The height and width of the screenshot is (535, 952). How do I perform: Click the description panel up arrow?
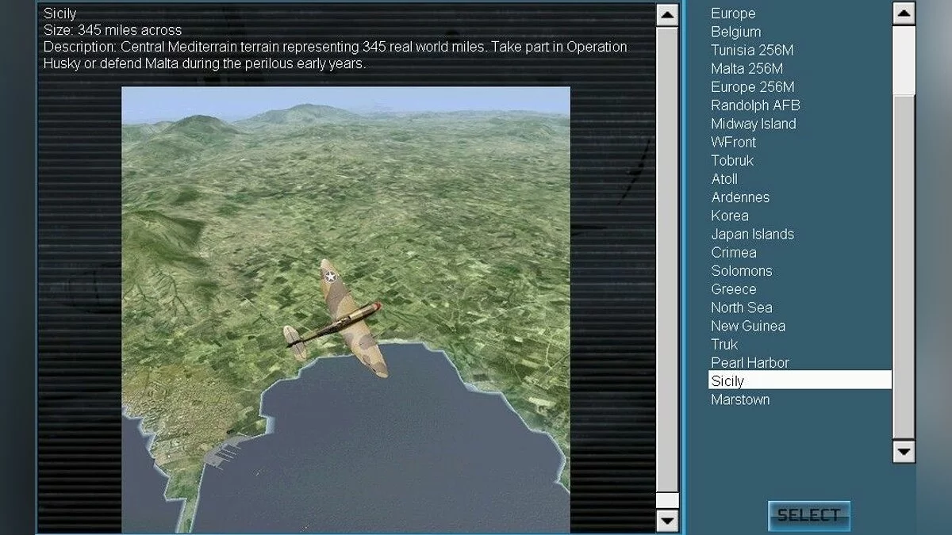[x=667, y=15]
